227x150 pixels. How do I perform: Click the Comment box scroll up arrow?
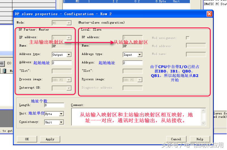click(x=203, y=110)
